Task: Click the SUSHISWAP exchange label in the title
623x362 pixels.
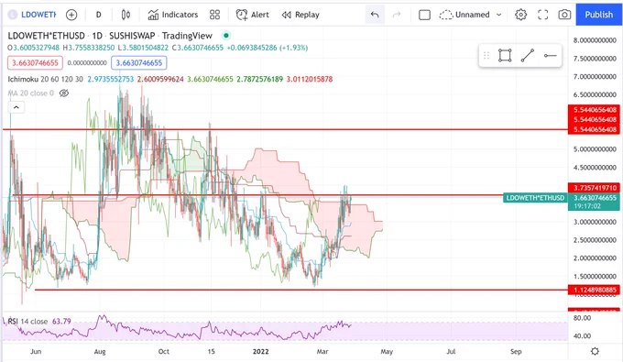Action: [132, 36]
